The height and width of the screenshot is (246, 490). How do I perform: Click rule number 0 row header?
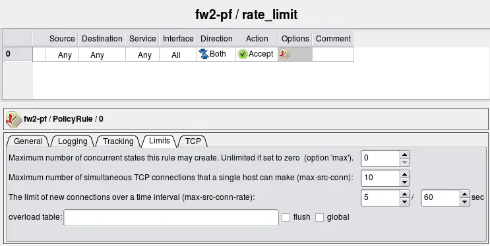coord(18,54)
